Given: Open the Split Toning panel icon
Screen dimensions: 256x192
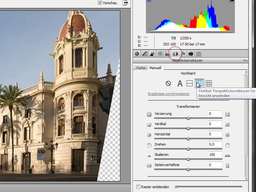Looking at the screenshot, I should [167, 53].
